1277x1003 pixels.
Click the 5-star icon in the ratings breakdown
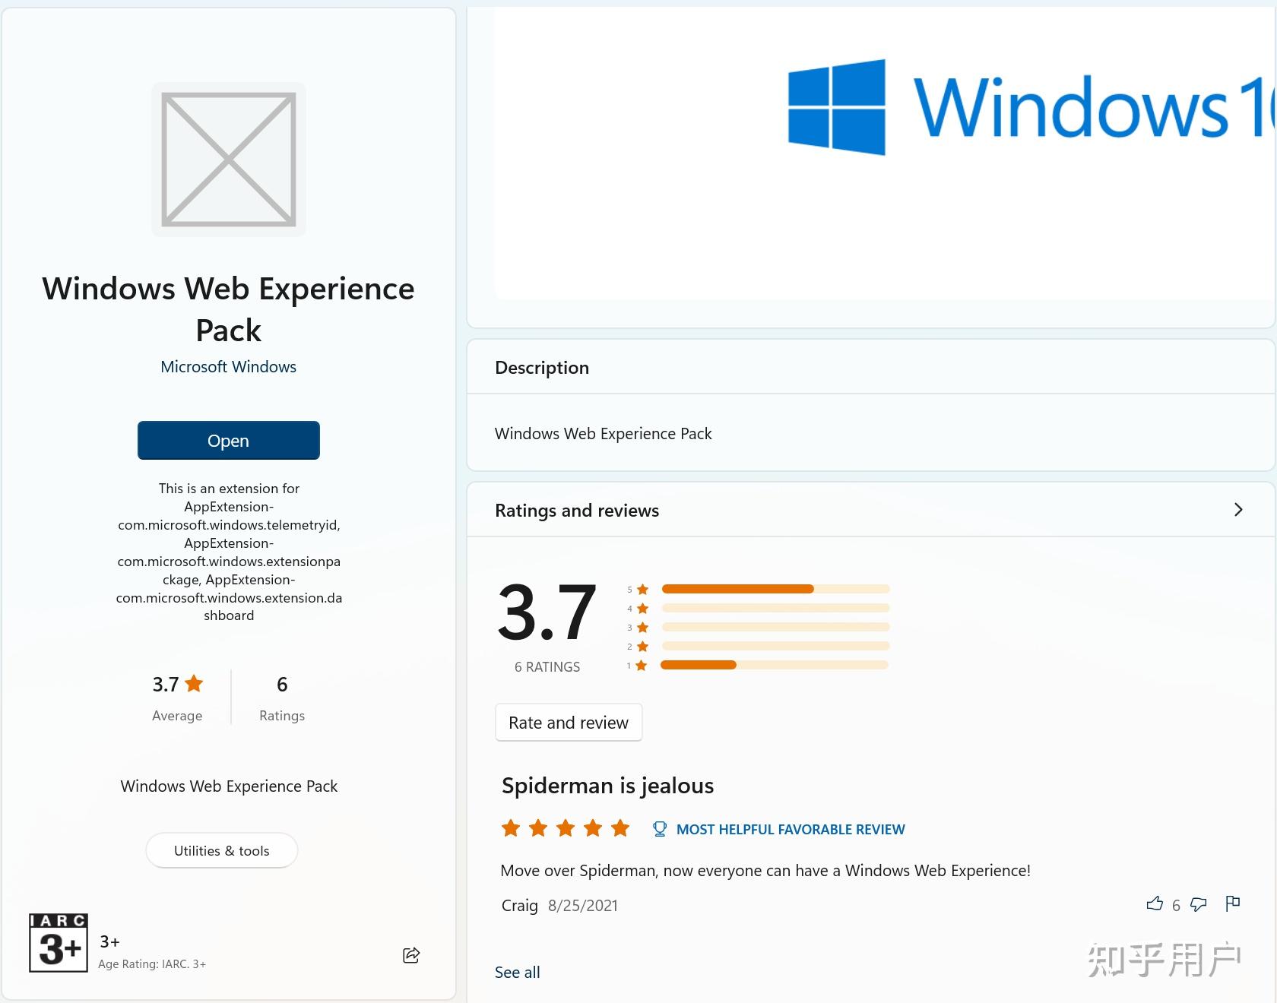click(641, 589)
